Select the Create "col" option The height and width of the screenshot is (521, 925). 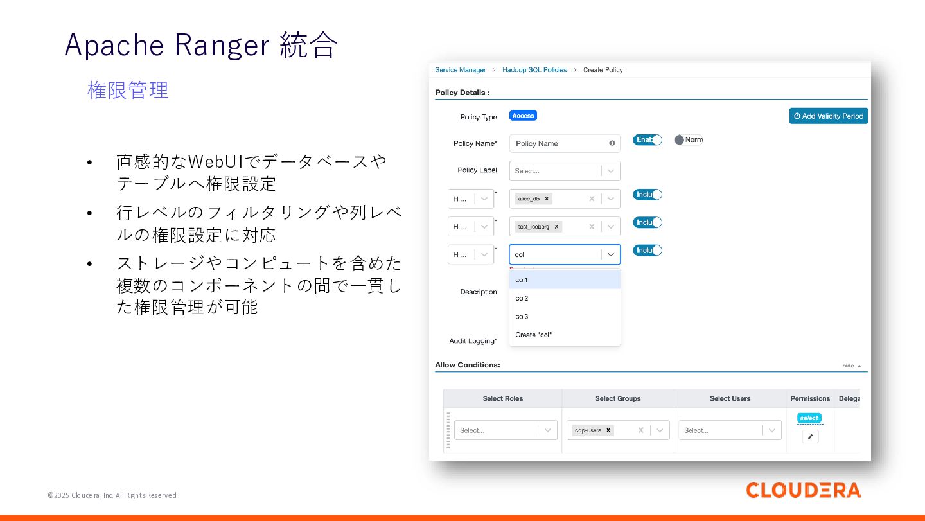565,335
